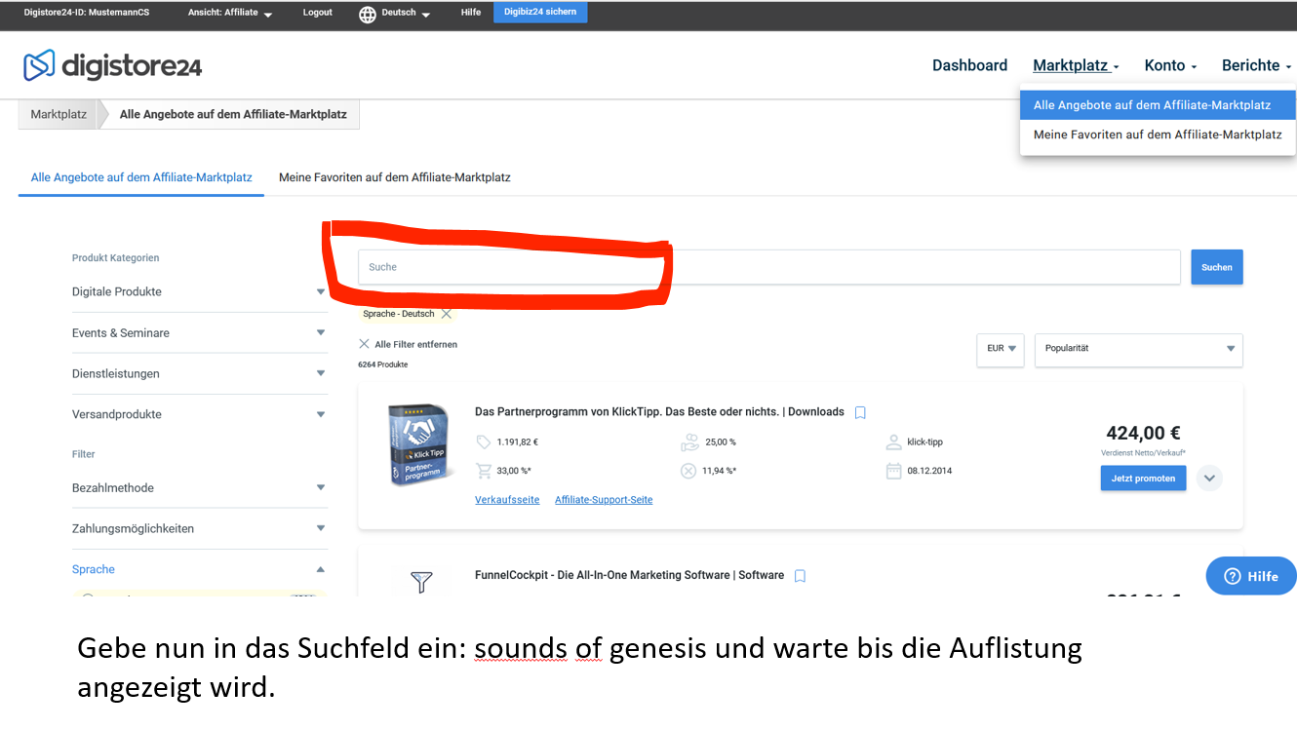Expand the Events & Seminare category
Screen dimensions: 1297x729
[320, 332]
